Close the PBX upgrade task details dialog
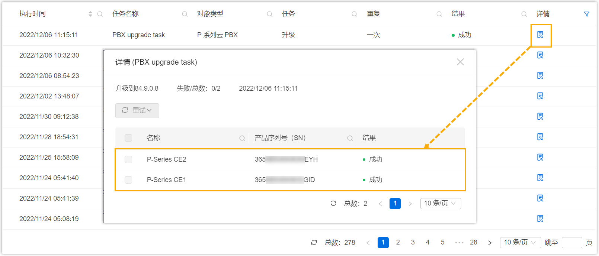The height and width of the screenshot is (256, 599). 460,62
